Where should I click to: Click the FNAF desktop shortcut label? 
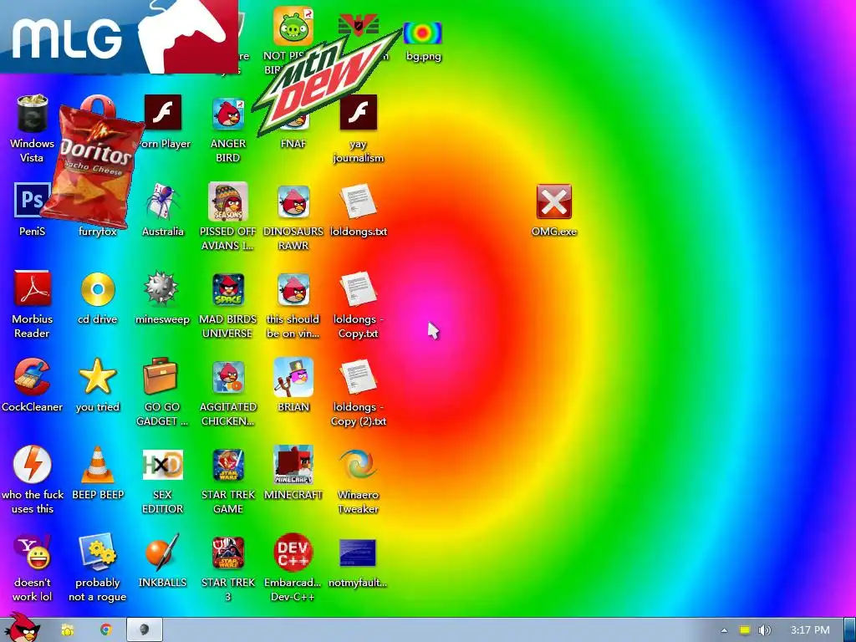click(x=293, y=144)
